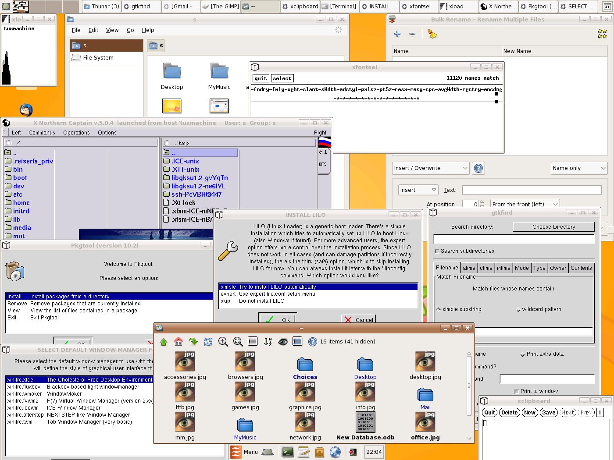Screen dimensions: 614x460
Task: Click the Text input field in Bulk Rename
Action: coord(532,190)
